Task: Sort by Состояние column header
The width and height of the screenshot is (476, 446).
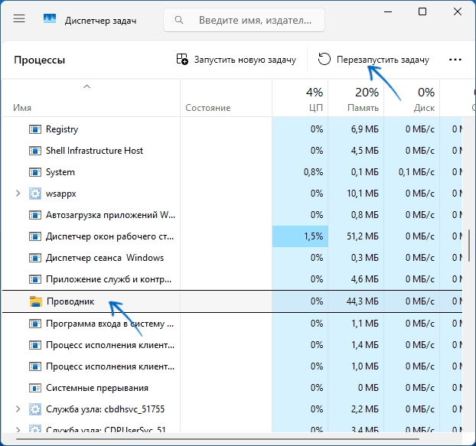Action: (226, 98)
